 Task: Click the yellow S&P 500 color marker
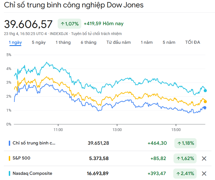10,158
